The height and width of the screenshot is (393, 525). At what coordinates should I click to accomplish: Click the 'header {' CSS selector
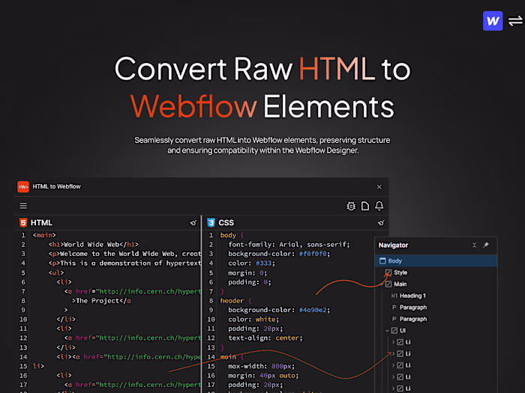point(235,301)
